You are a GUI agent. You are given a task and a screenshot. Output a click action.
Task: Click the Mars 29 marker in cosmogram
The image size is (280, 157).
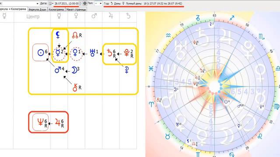click(x=241, y=106)
